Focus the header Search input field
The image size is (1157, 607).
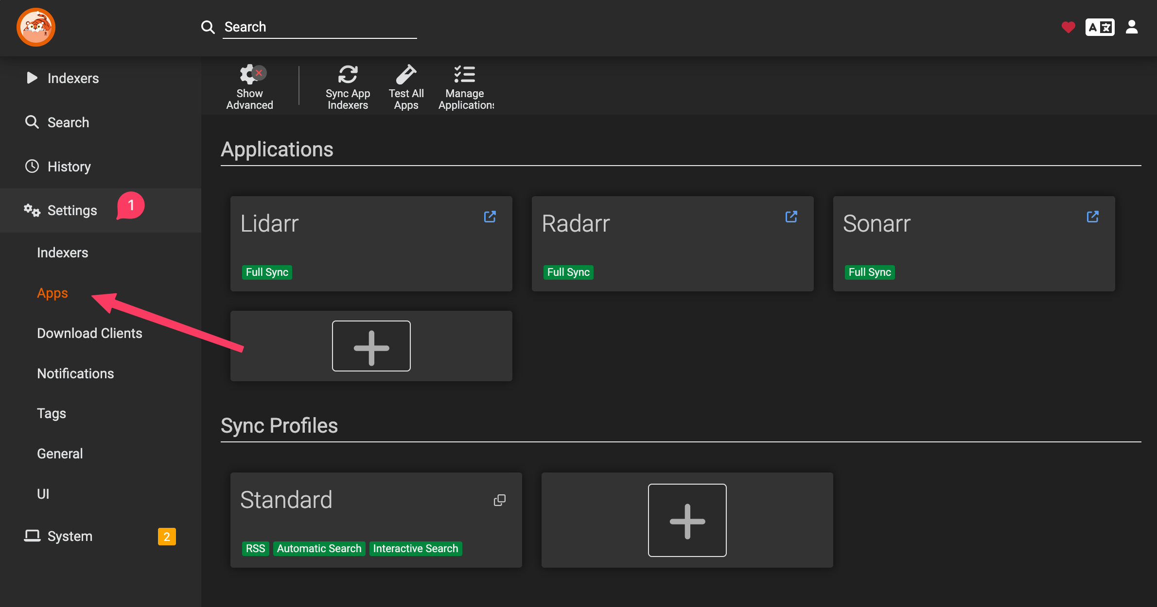(320, 27)
